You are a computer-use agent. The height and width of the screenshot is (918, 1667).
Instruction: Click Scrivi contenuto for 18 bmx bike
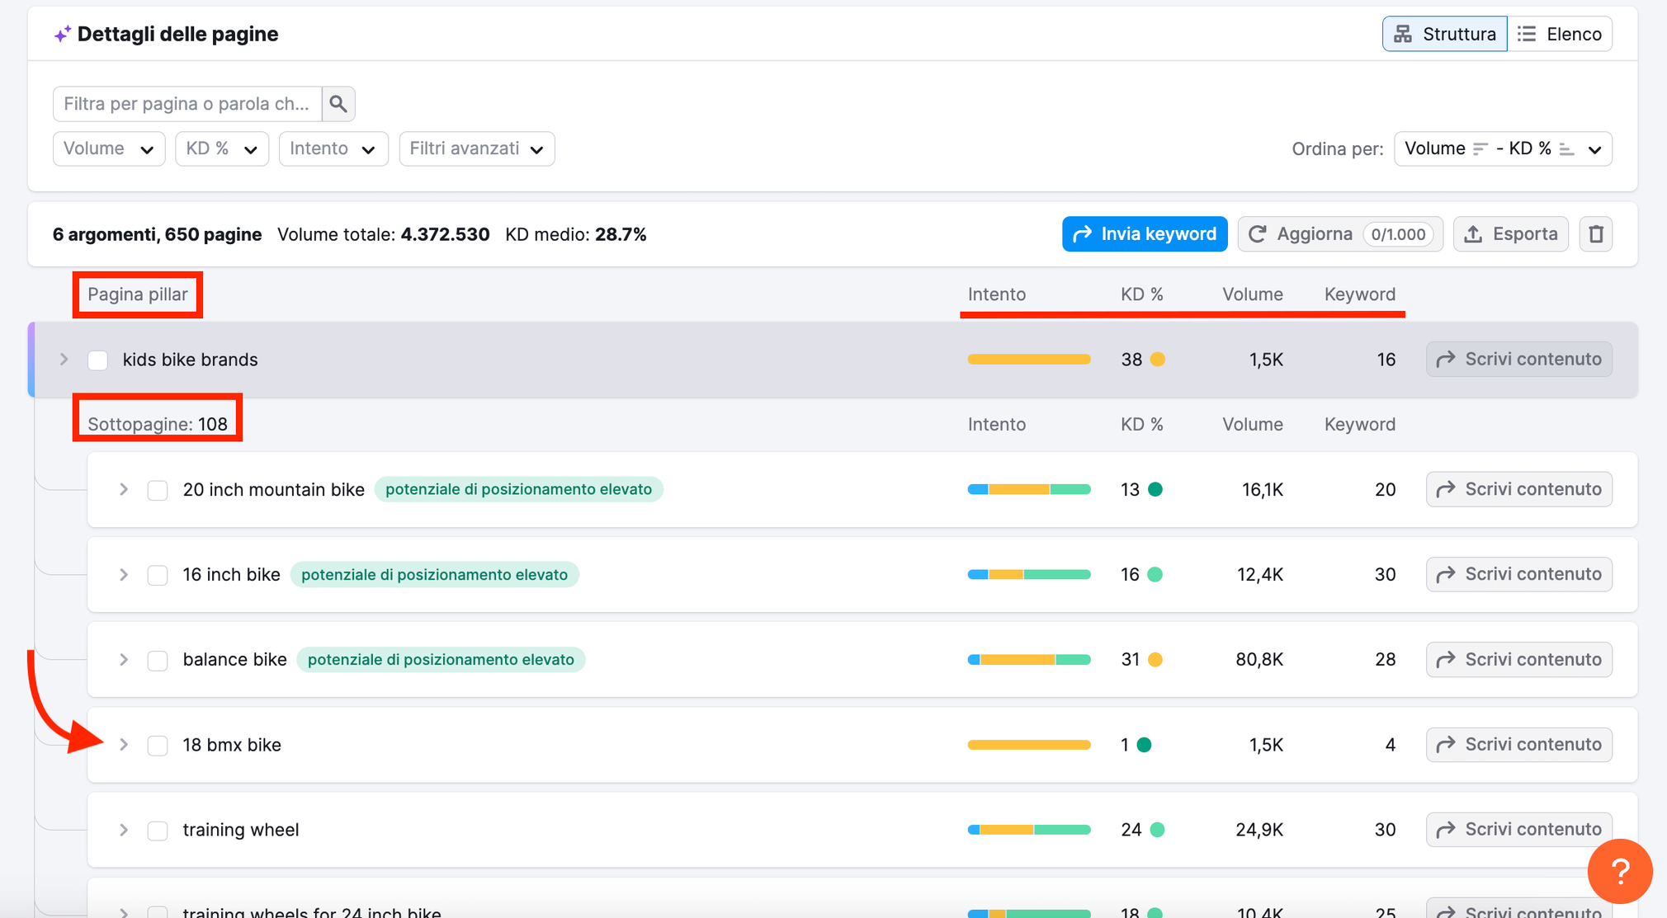click(x=1519, y=745)
